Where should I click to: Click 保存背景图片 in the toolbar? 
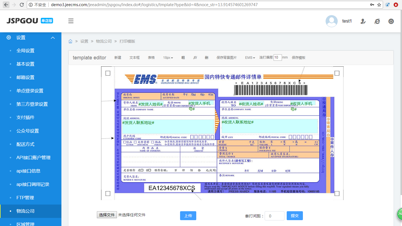(x=227, y=58)
